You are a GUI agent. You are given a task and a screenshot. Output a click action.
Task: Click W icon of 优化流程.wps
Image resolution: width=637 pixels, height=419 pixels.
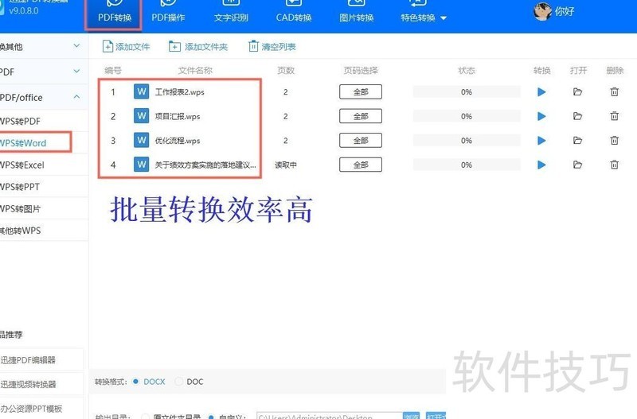tap(142, 141)
